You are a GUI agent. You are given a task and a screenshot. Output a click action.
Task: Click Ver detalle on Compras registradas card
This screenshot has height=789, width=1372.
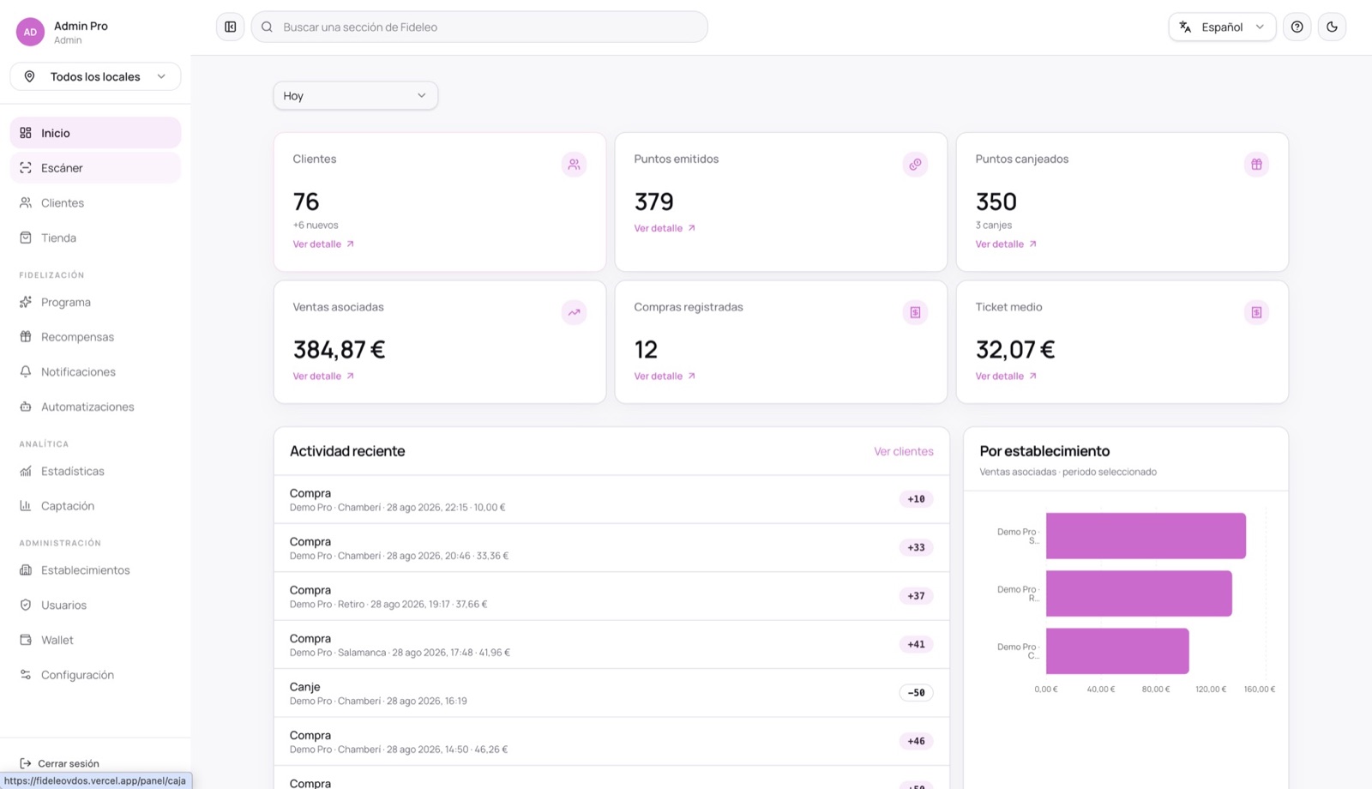pyautogui.click(x=665, y=376)
